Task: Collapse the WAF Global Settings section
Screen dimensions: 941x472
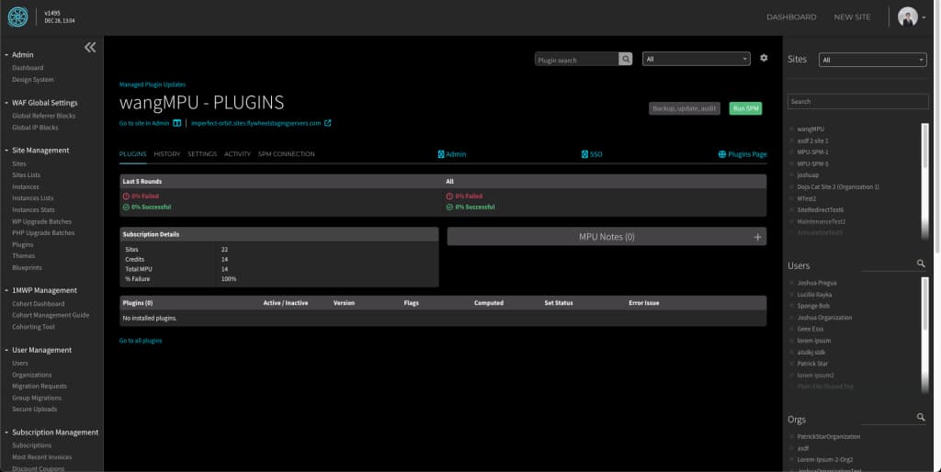Action: (x=6, y=103)
